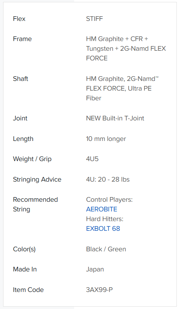
Task: Click the Length label
Action: coord(23,139)
